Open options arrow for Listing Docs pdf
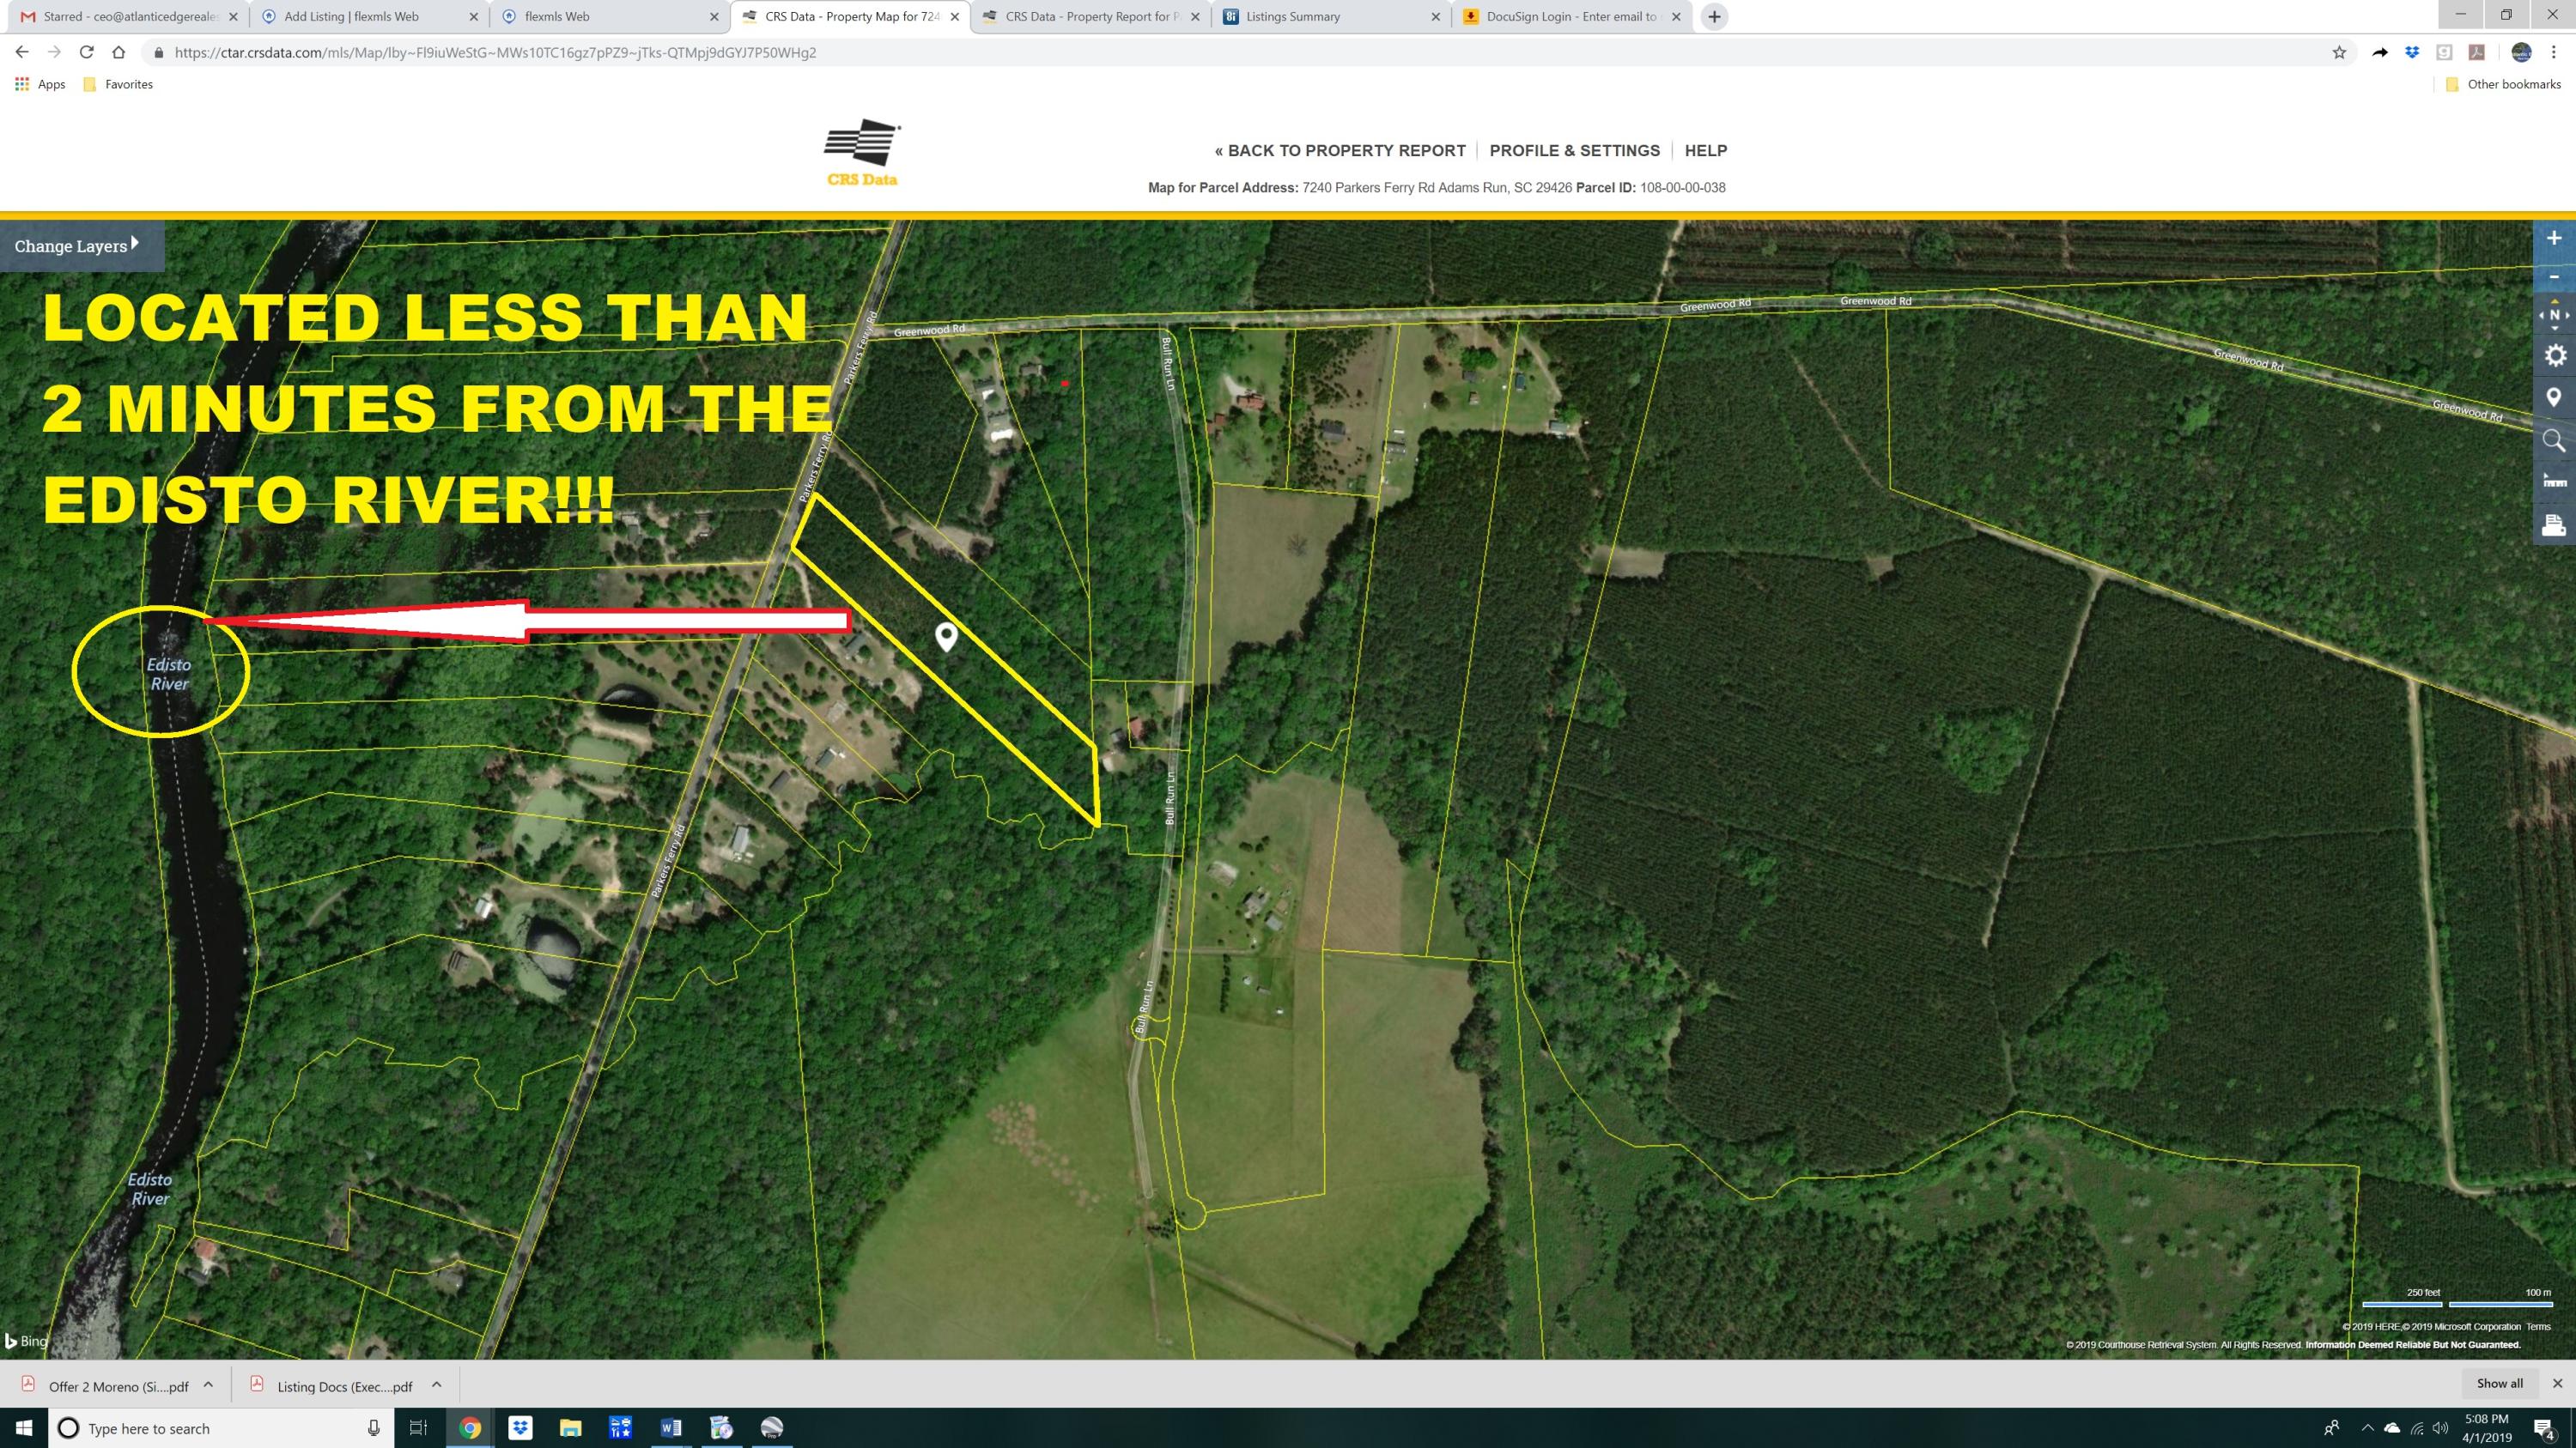This screenshot has height=1448, width=2576. click(x=436, y=1384)
